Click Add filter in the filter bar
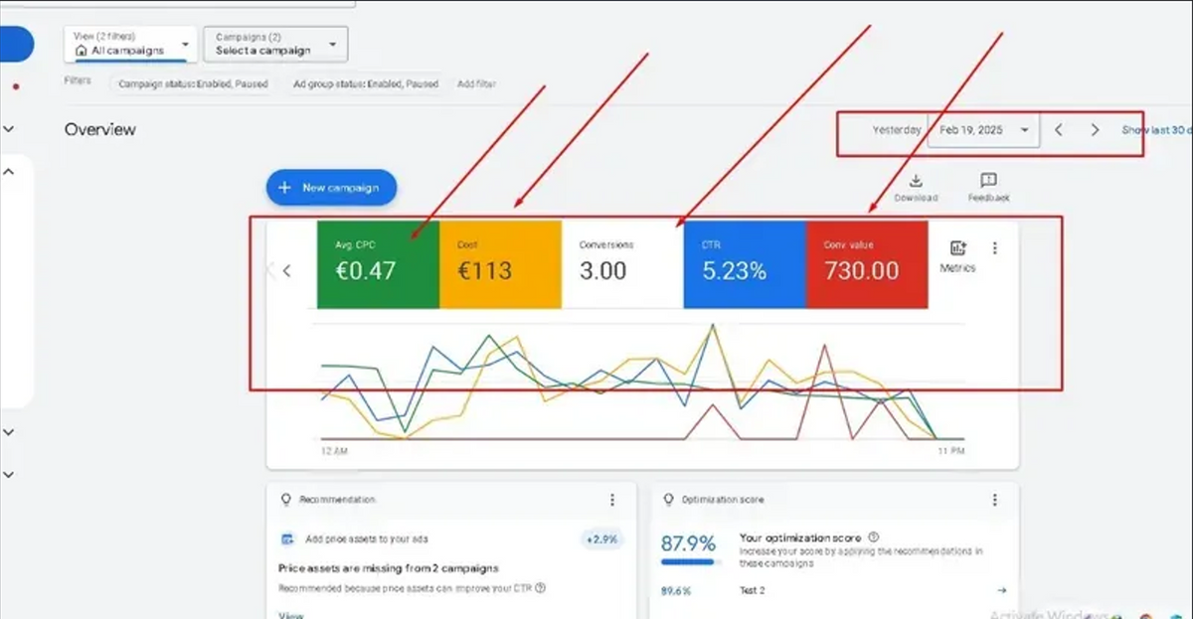1193x619 pixels. pyautogui.click(x=476, y=84)
